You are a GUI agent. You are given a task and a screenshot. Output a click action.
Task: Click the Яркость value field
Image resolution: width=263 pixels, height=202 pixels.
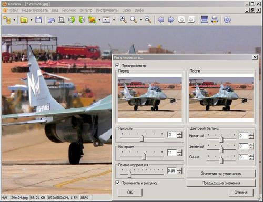(171, 135)
